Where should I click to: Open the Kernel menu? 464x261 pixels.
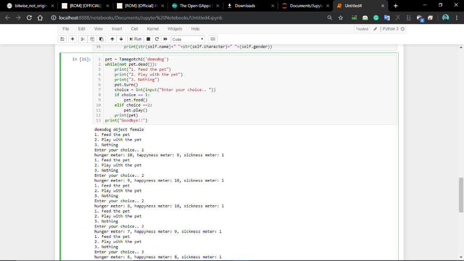pos(153,29)
